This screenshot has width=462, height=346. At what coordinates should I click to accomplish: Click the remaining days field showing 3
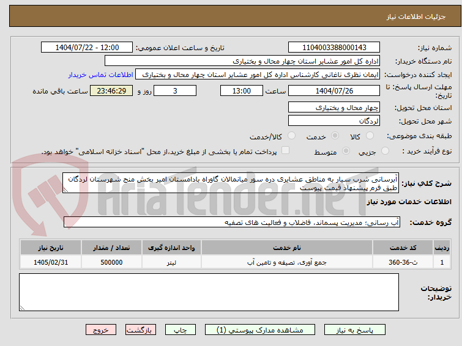[x=175, y=90]
